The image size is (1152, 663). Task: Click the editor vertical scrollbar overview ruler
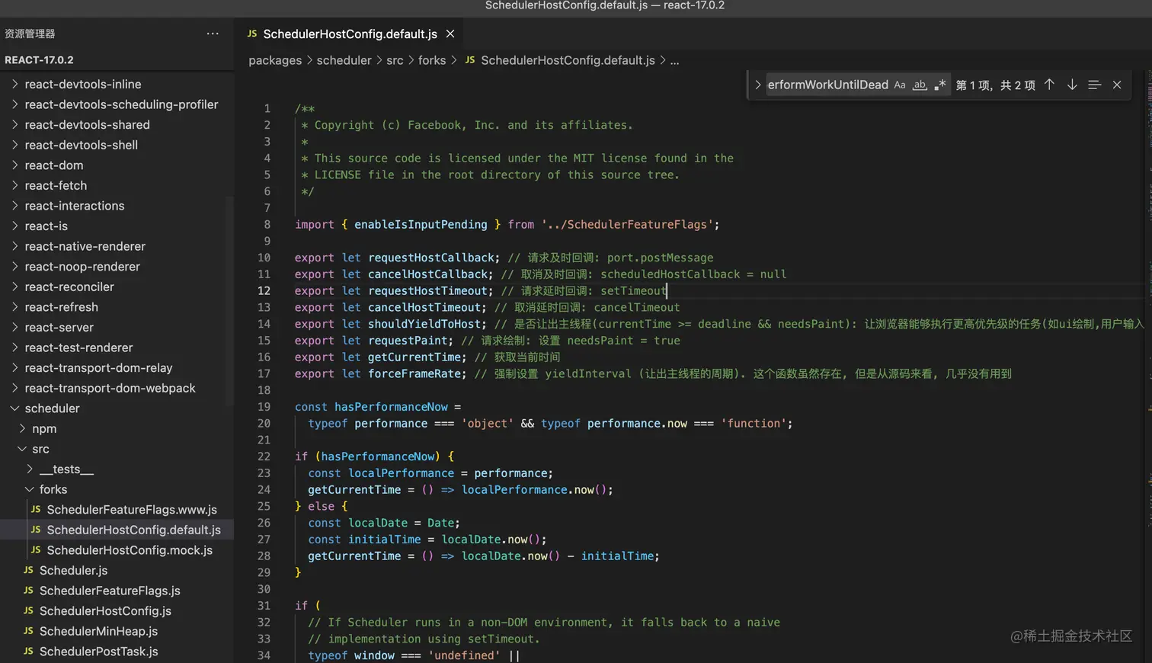click(x=1148, y=366)
